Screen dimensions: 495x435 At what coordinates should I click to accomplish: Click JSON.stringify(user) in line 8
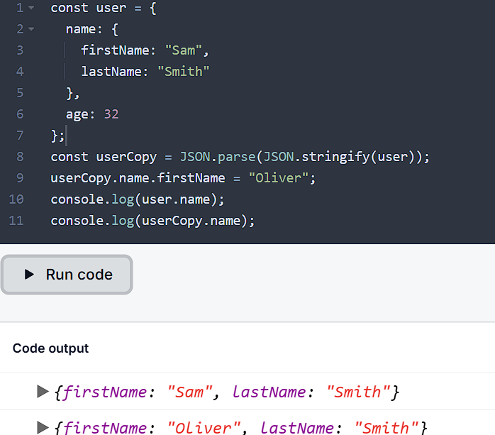(x=339, y=157)
